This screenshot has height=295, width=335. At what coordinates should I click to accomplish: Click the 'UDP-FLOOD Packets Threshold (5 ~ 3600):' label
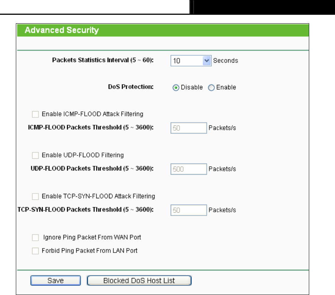[x=92, y=168]
